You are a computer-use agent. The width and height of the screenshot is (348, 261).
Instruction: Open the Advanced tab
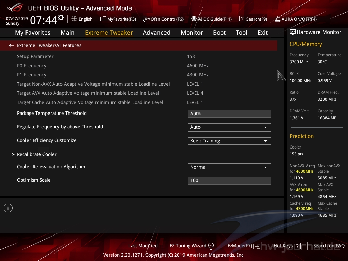[157, 33]
